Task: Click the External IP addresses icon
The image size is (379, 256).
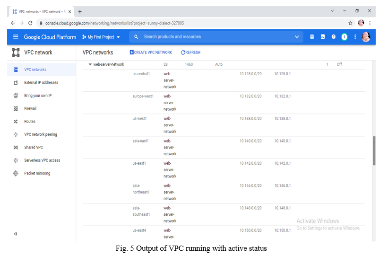Action: click(x=16, y=83)
